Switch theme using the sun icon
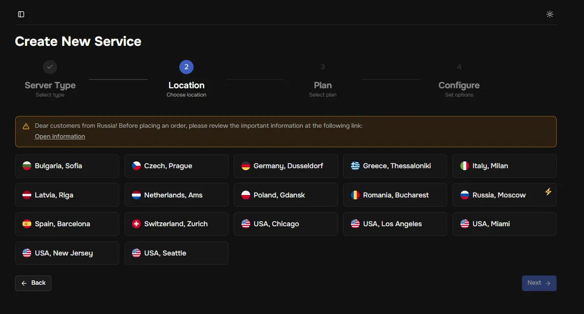Viewport: 584px width, 314px height. (550, 14)
